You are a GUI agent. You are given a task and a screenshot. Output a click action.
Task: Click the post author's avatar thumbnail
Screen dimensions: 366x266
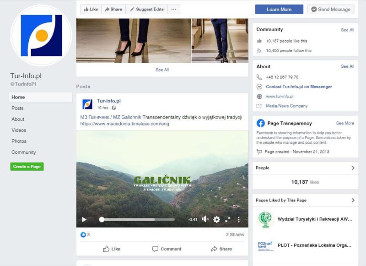(87, 104)
